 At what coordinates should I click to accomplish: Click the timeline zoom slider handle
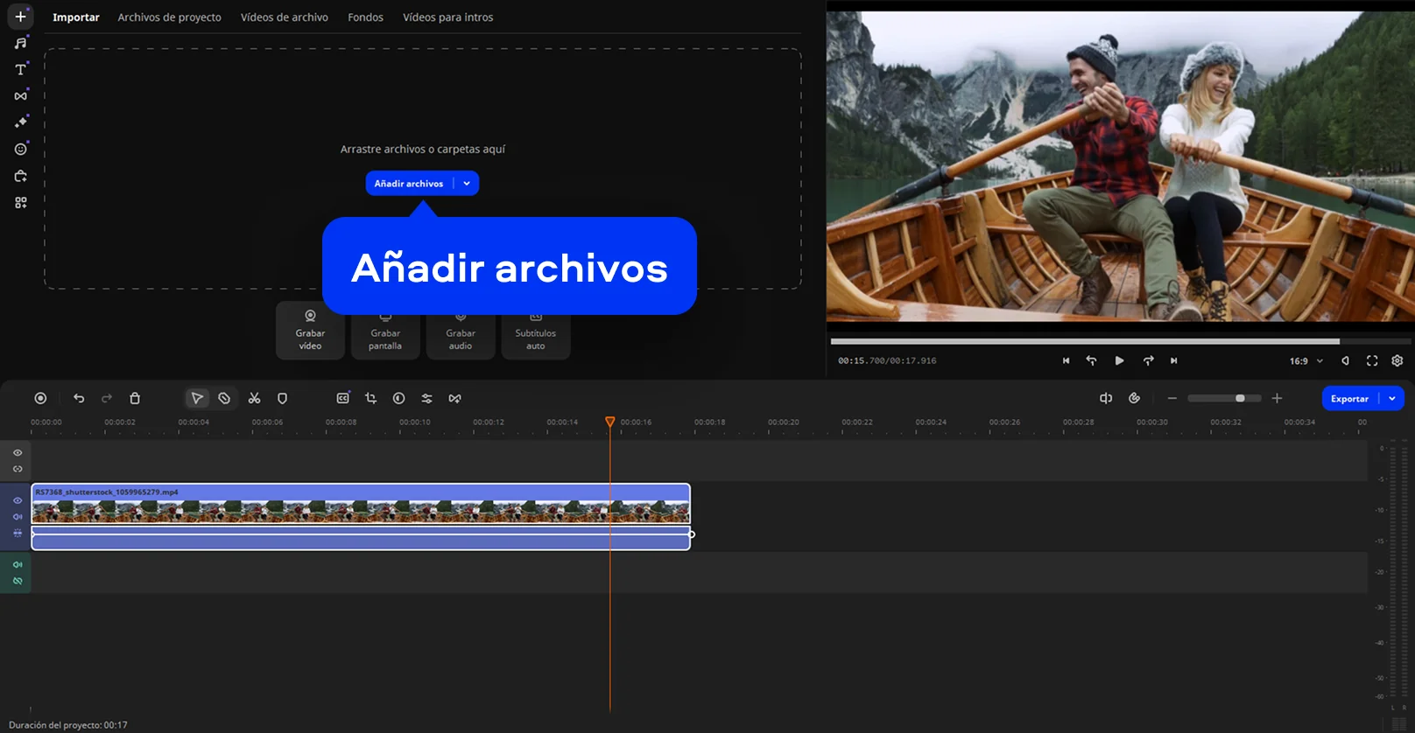pyautogui.click(x=1240, y=398)
